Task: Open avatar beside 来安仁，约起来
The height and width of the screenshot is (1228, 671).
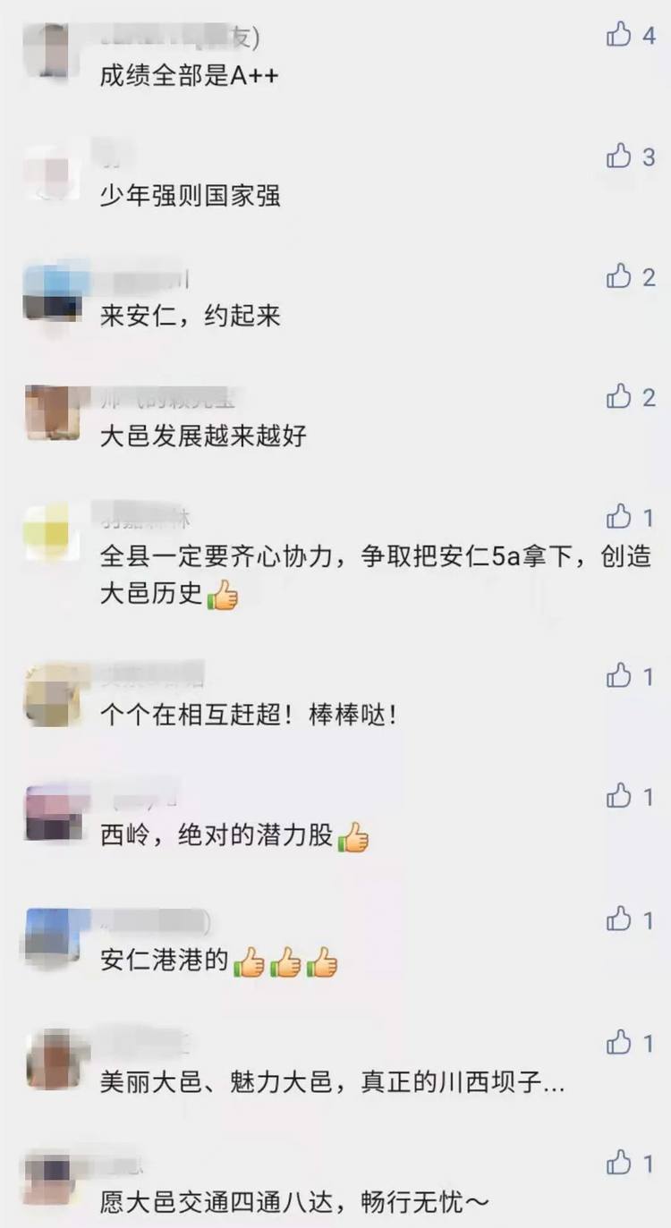Action: [x=53, y=293]
